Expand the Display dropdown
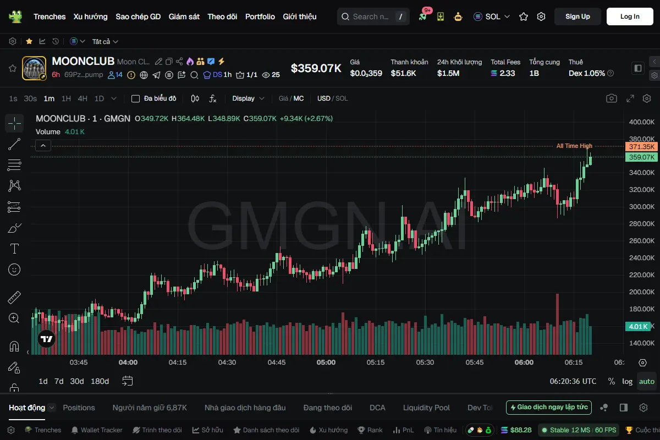The width and height of the screenshot is (660, 440). [x=249, y=98]
